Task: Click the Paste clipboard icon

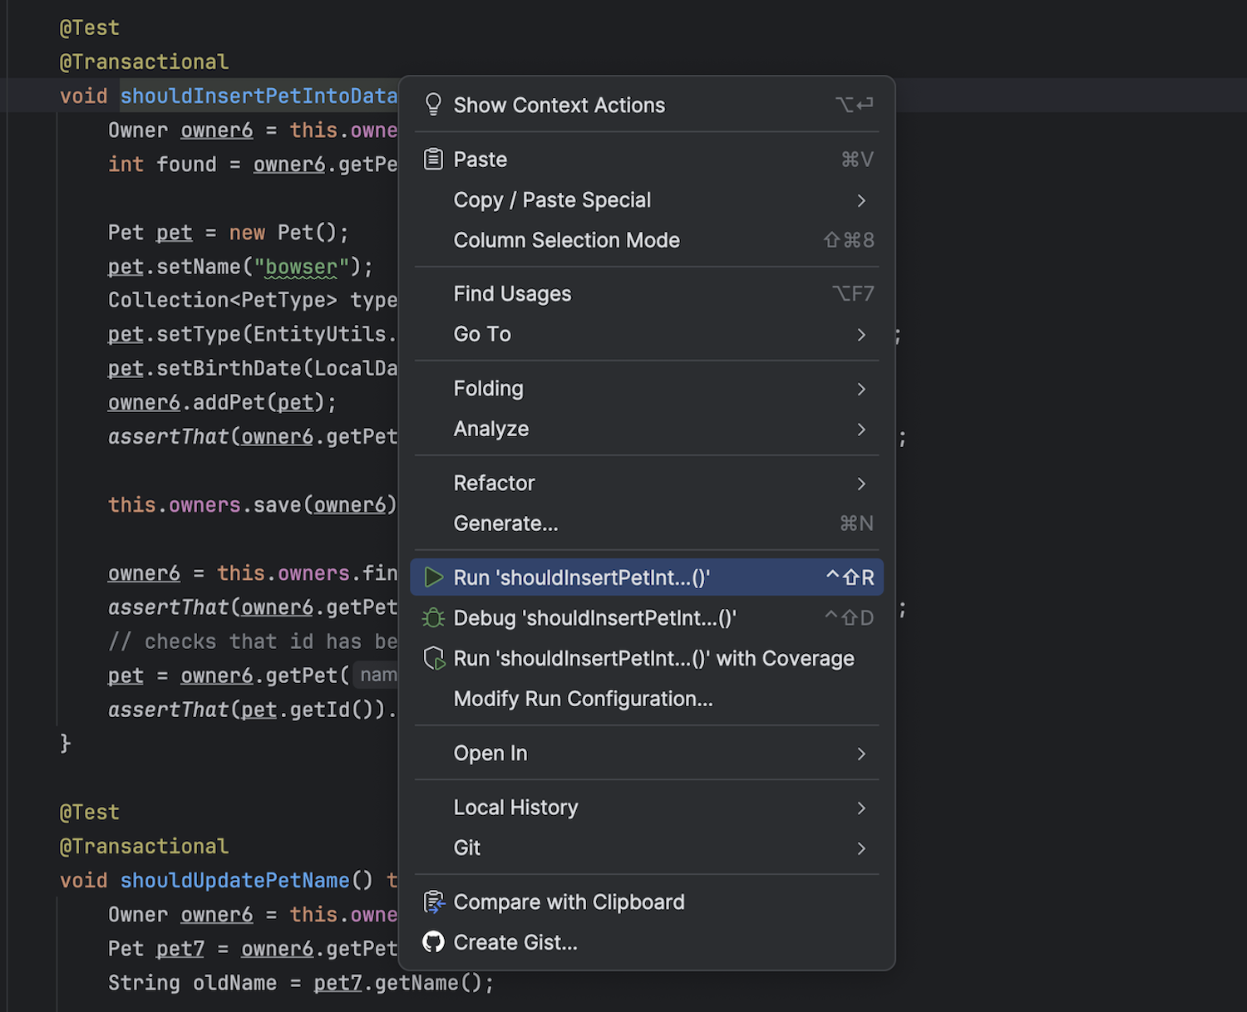Action: (433, 159)
